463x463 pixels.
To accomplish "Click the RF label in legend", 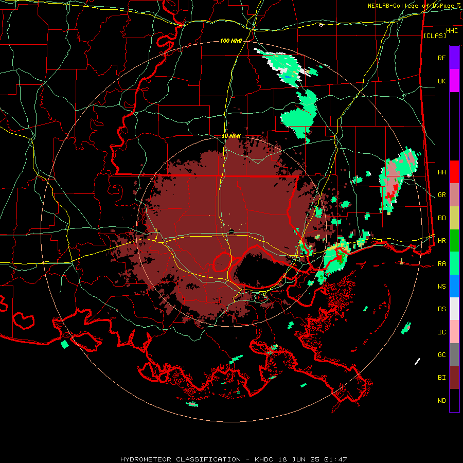I will pos(441,58).
